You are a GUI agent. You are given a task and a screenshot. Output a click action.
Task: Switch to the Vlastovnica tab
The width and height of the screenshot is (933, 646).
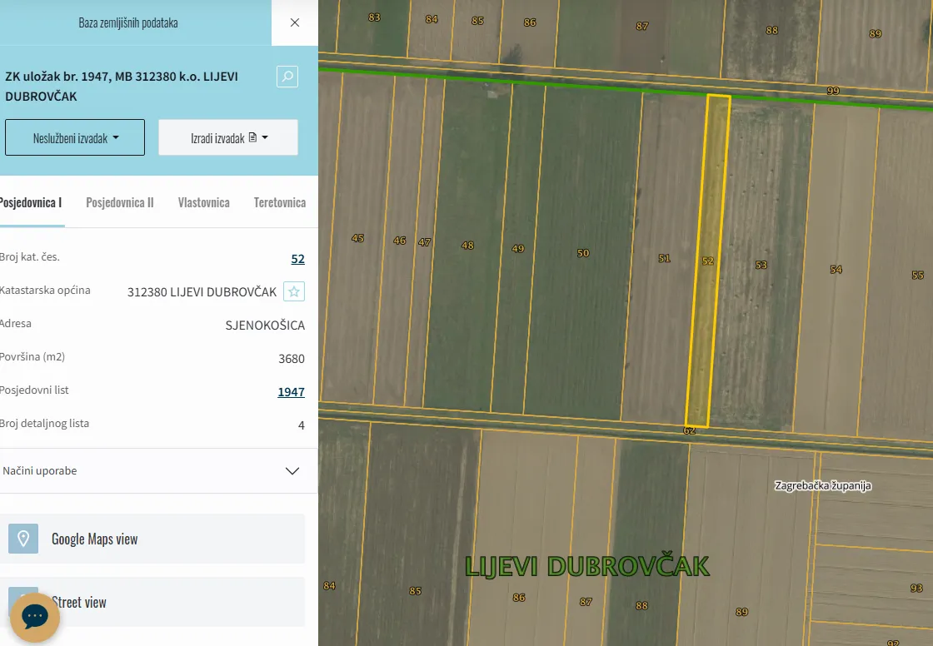click(203, 203)
